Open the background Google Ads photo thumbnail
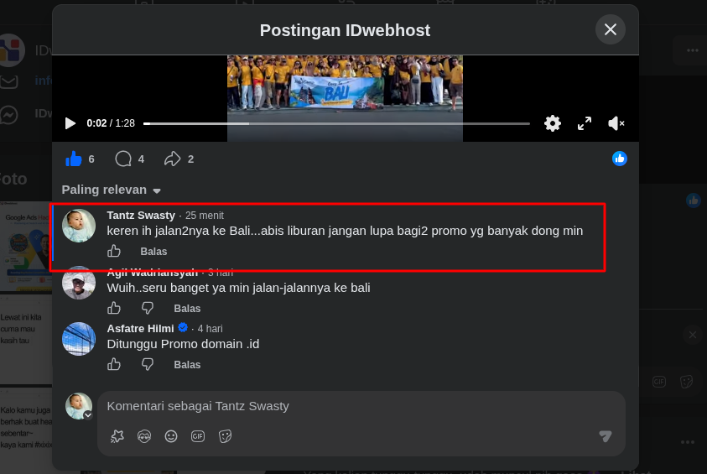The width and height of the screenshot is (707, 474). (26, 247)
